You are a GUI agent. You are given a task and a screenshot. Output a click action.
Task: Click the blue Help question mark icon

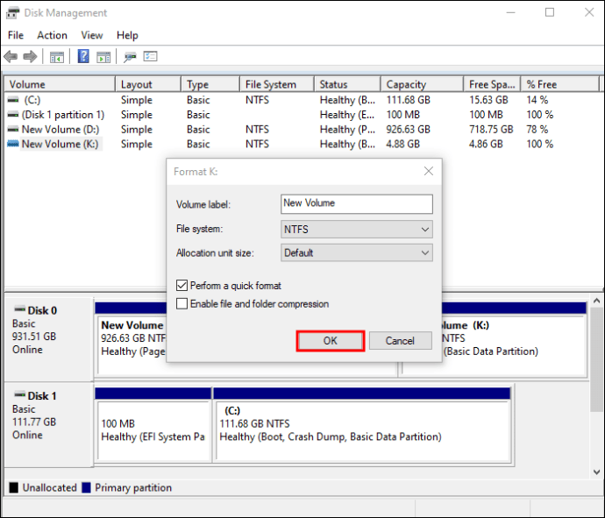(x=83, y=57)
